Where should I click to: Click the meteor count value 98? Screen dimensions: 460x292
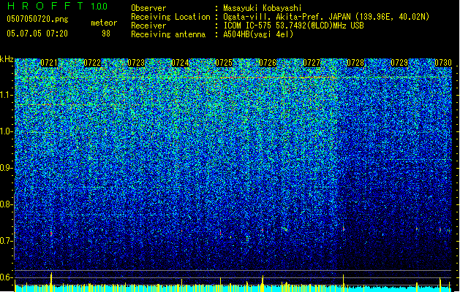point(106,34)
